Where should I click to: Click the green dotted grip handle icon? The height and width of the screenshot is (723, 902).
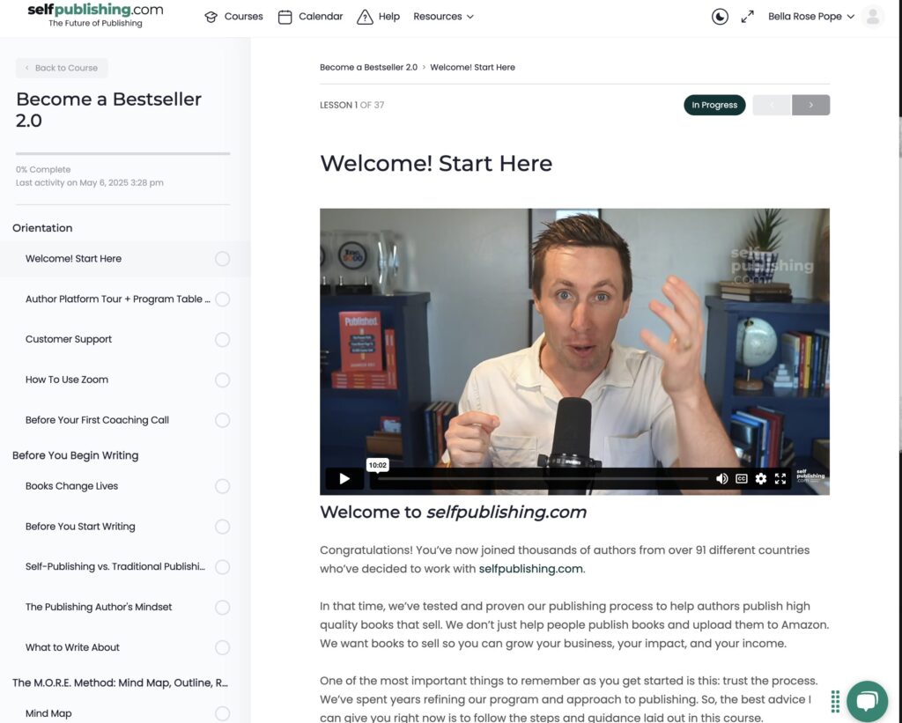(x=835, y=701)
